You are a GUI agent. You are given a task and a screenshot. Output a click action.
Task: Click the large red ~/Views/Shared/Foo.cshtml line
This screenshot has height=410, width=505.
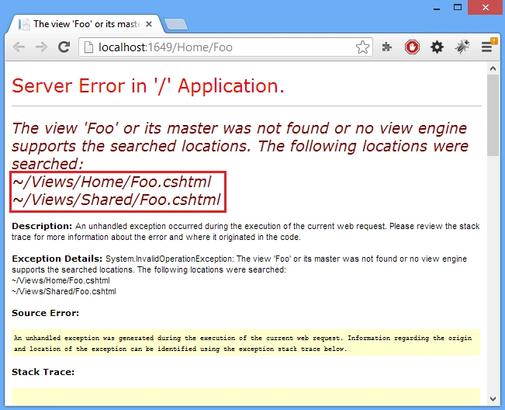click(116, 200)
